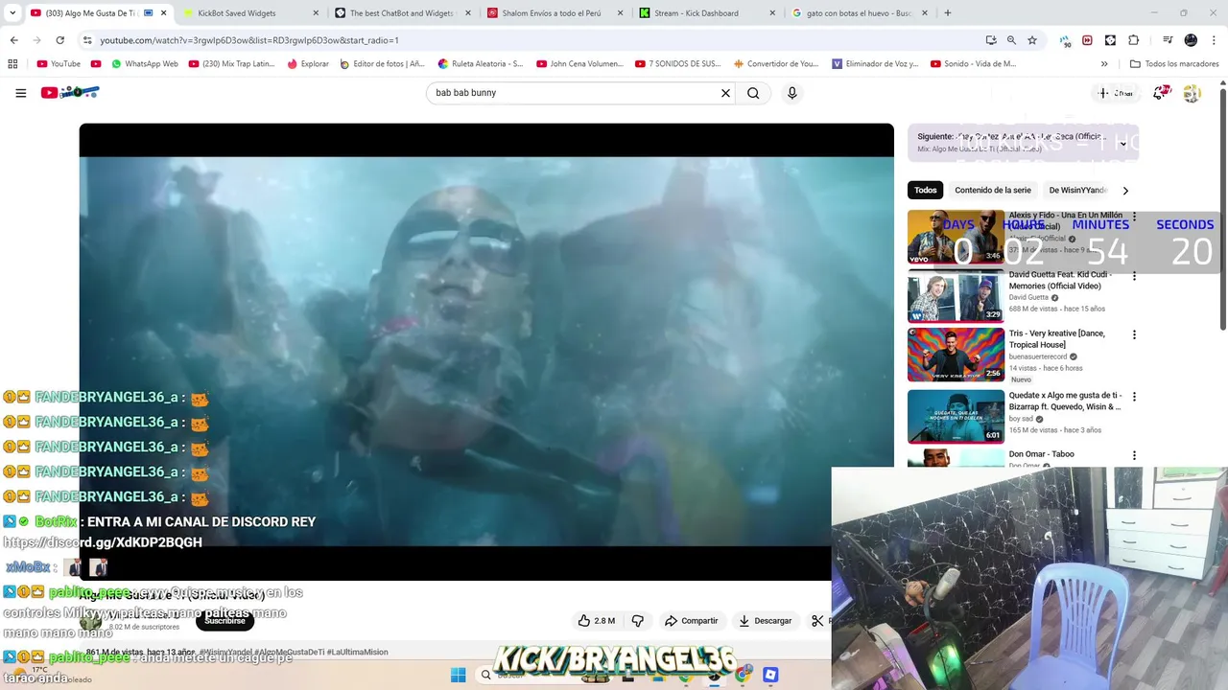Screen dimensions: 1228x690
Task: Reload the page in Chrome
Action: (59, 40)
